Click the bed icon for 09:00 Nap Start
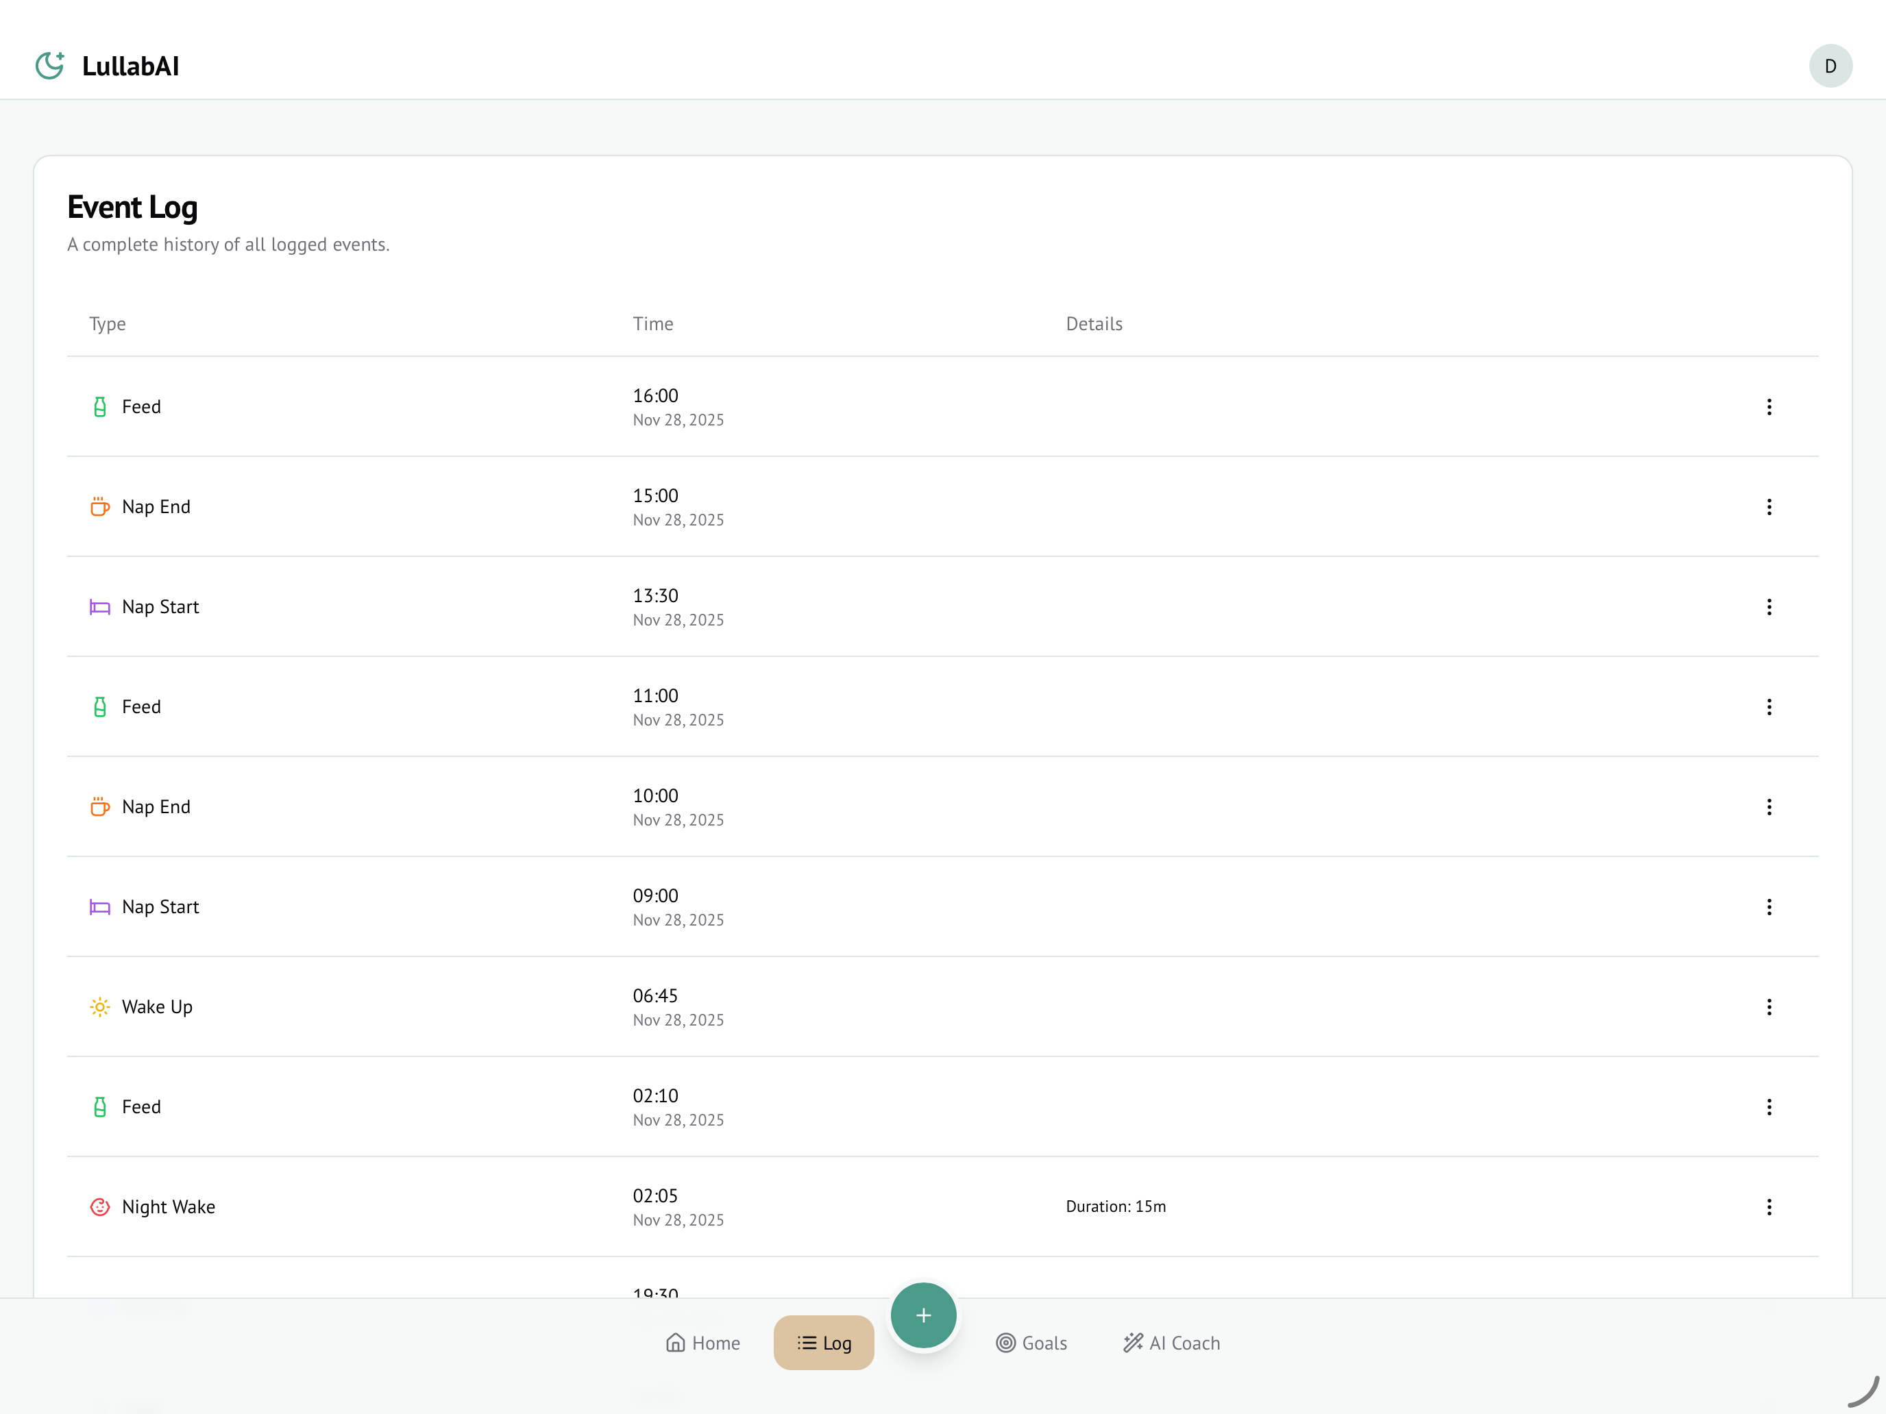This screenshot has height=1414, width=1886. [x=100, y=907]
